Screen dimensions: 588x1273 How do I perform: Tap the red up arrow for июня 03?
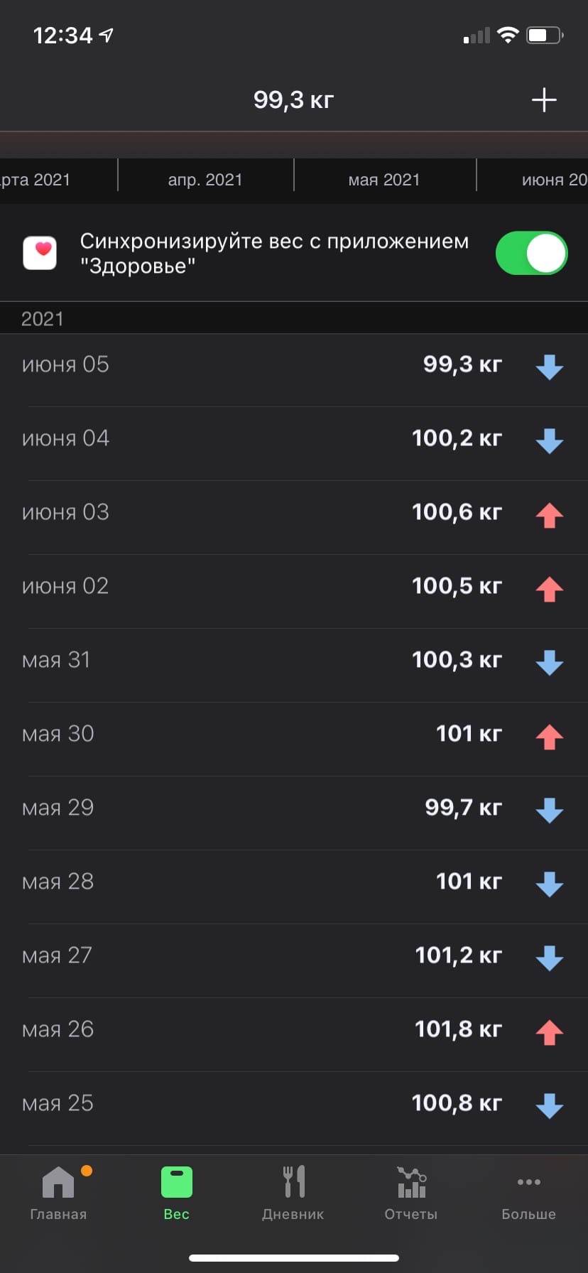click(549, 514)
